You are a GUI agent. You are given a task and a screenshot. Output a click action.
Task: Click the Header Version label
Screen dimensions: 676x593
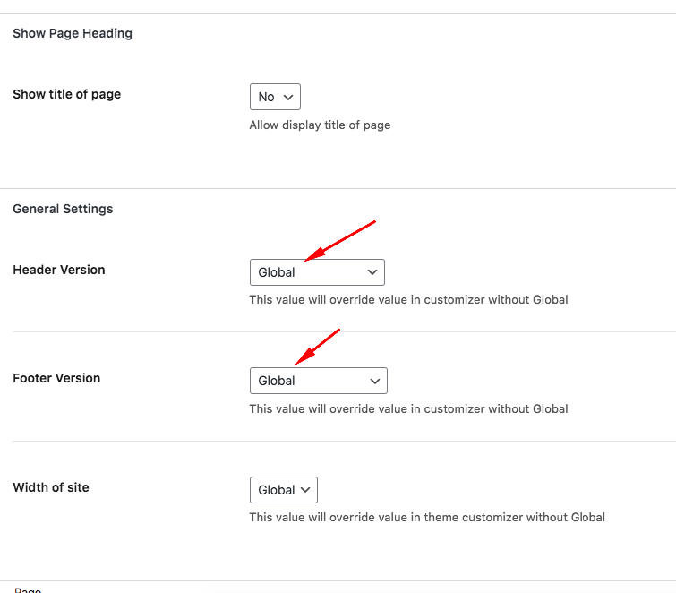59,270
